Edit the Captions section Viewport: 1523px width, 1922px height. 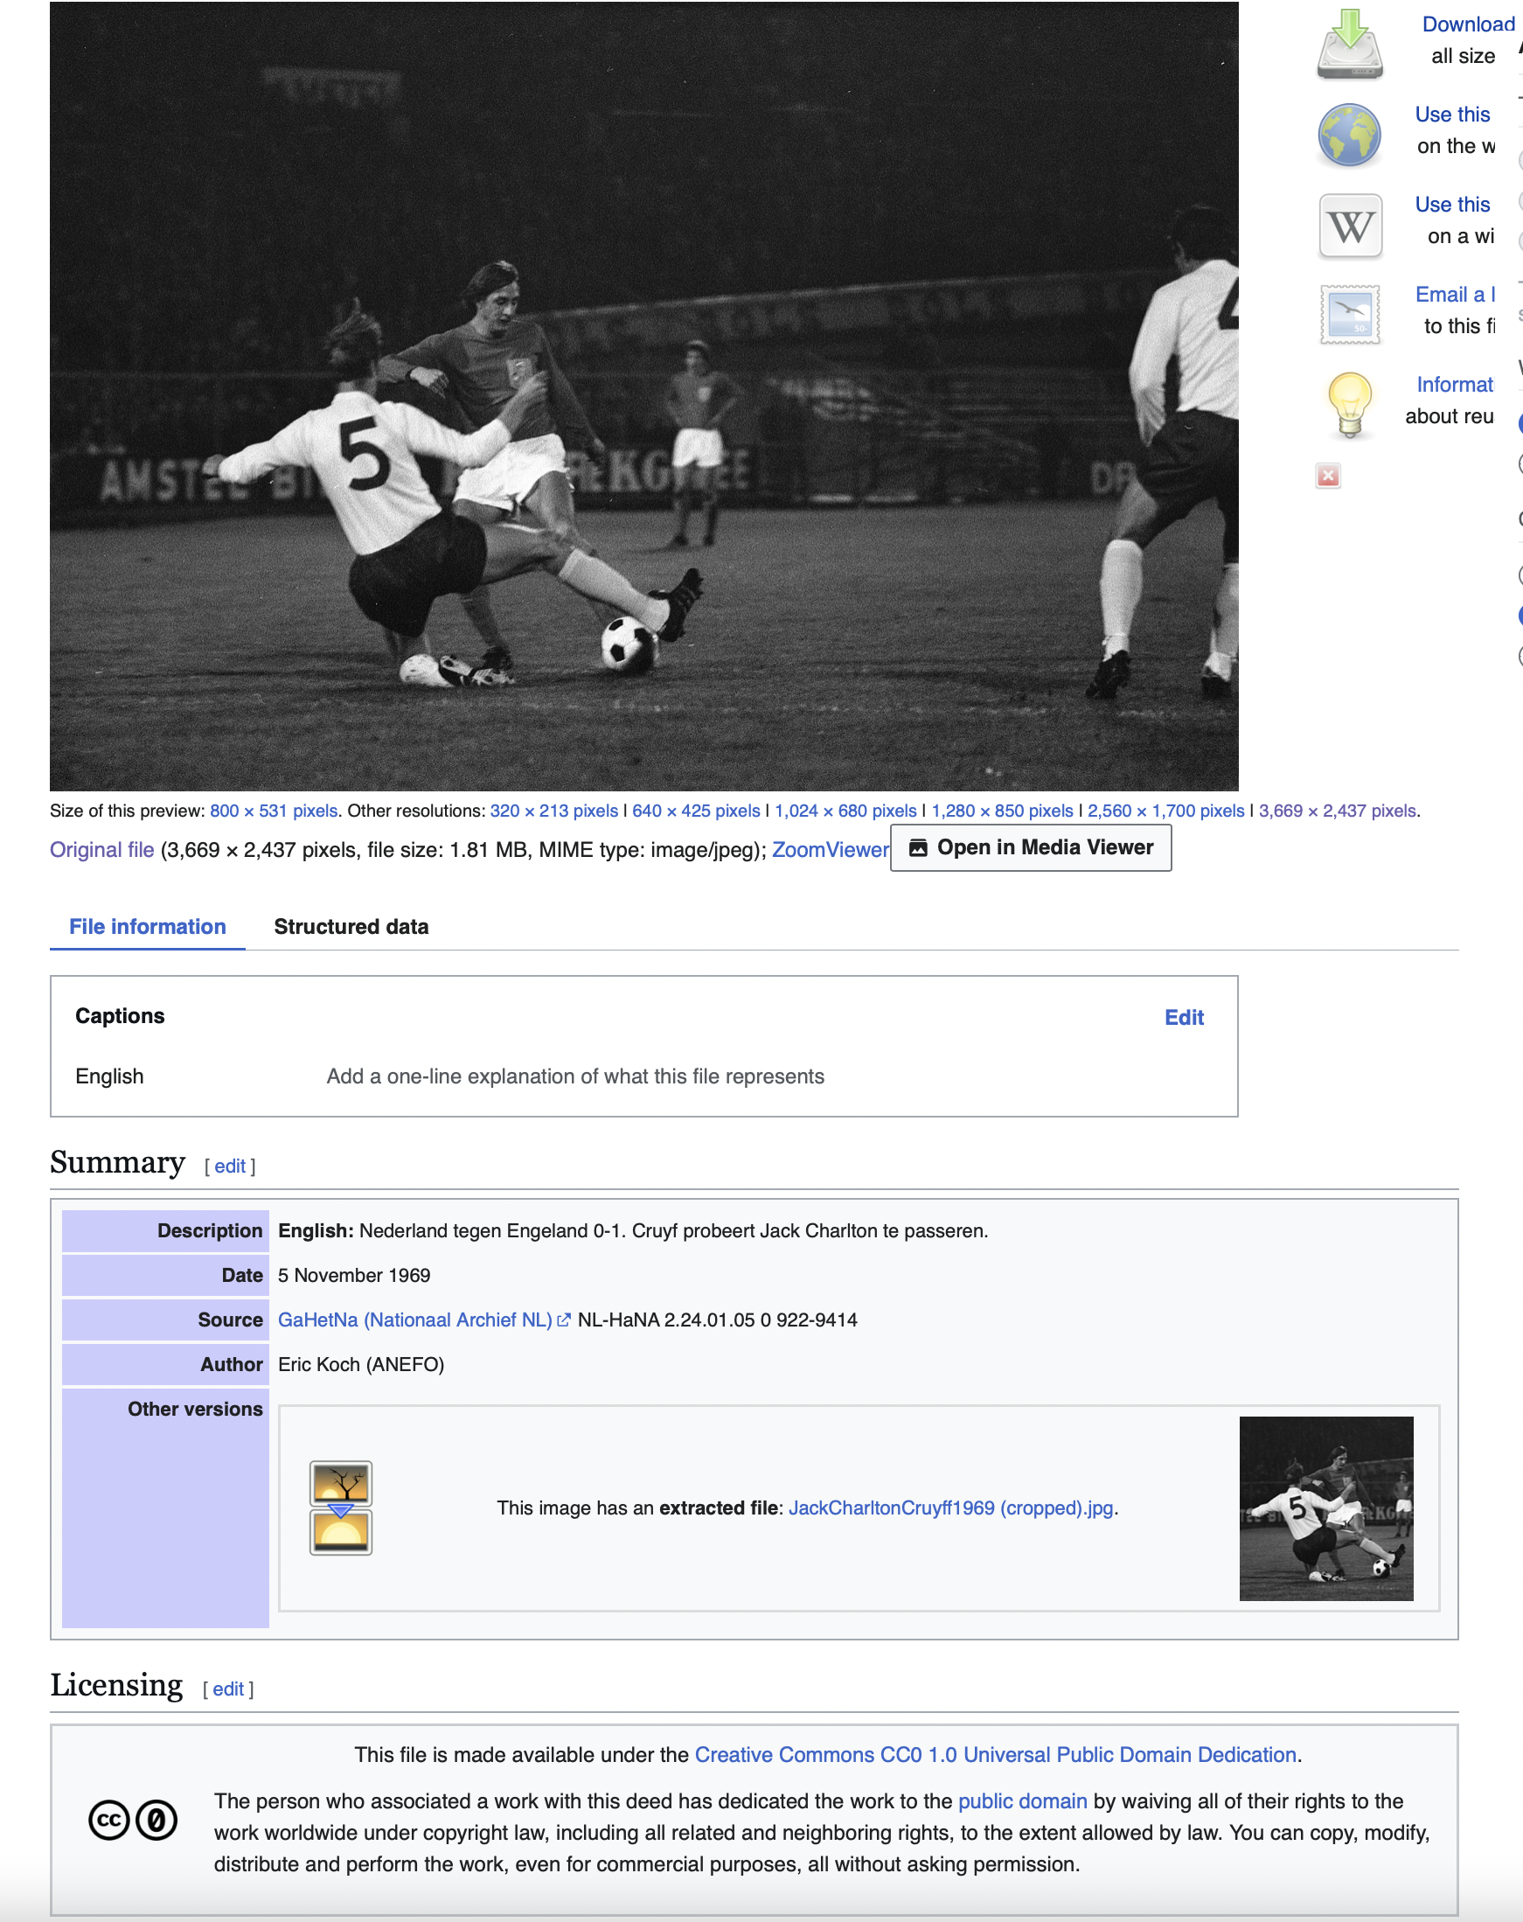coord(1183,1017)
